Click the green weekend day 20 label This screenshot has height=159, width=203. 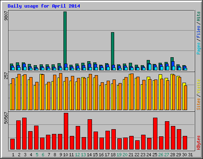coord(125,155)
